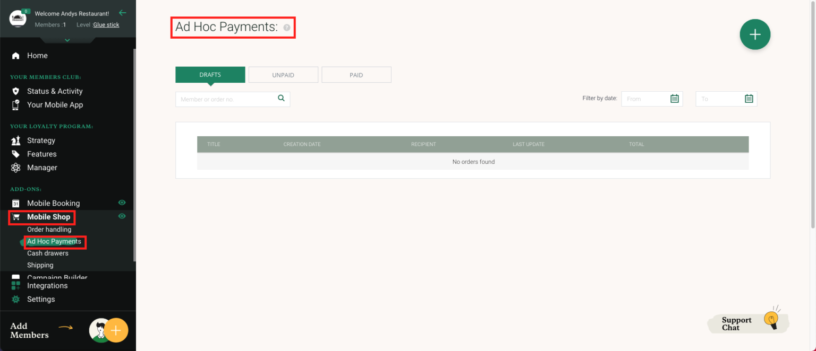Screen dimensions: 816x351
Task: Click the Strategy loyalty program icon
Action: (16, 140)
